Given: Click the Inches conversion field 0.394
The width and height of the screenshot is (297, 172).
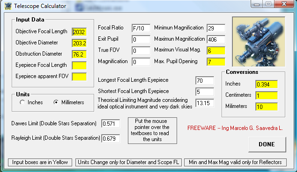Looking at the screenshot, I should pos(267,84).
